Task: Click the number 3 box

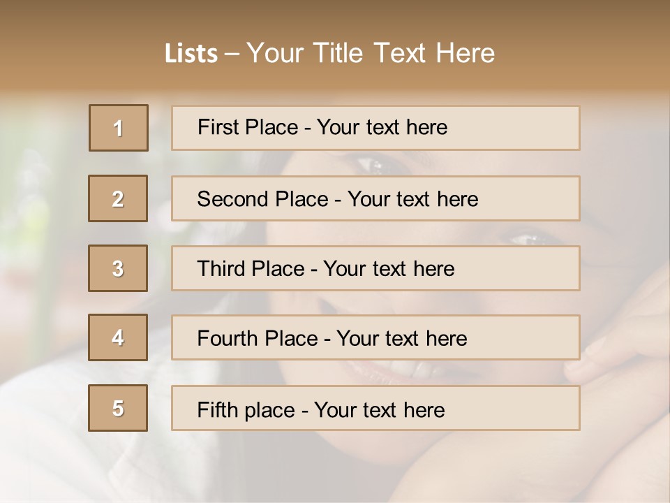Action: 118,268
